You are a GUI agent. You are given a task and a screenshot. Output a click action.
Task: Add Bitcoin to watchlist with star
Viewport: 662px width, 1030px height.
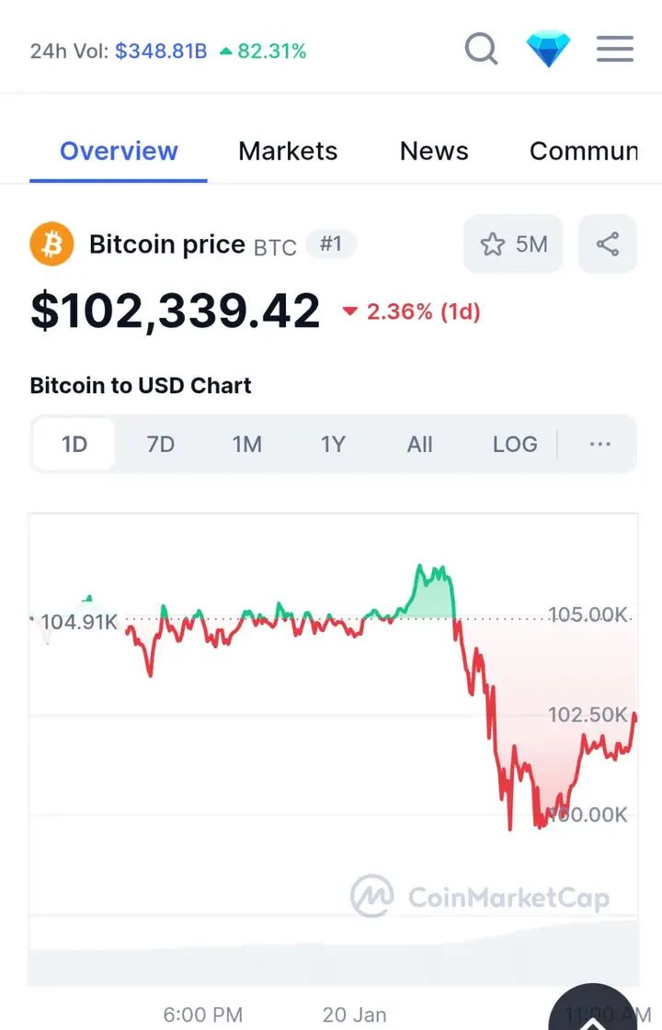[513, 244]
